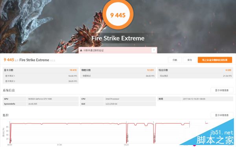This screenshot has height=147, width=236.
Task: Click the question mark on the validation warning
Action: coord(154,50)
